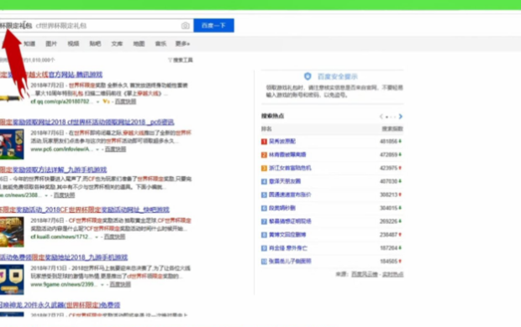Click the search index value 481856

tap(388, 141)
